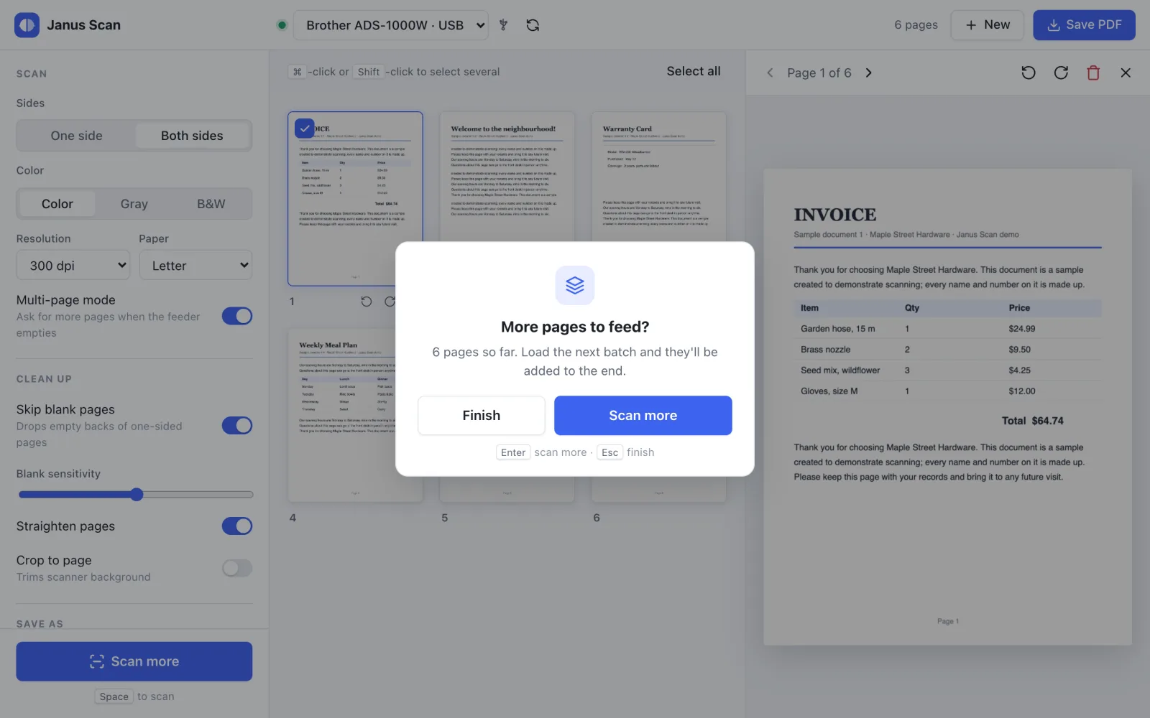Viewport: 1150px width, 718px height.
Task: Open the Letter paper size dropdown
Action: pyautogui.click(x=195, y=266)
